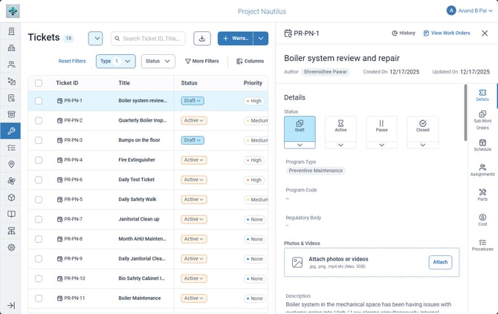This screenshot has height=314, width=498.
Task: Check the box for ticket PR-PN-3
Action: coord(39,140)
